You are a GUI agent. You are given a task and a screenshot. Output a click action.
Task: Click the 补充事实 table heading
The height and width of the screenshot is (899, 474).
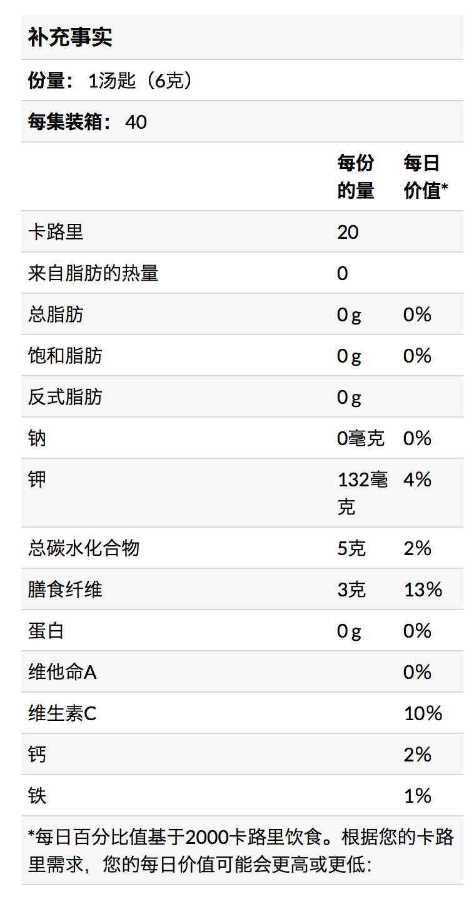point(70,38)
